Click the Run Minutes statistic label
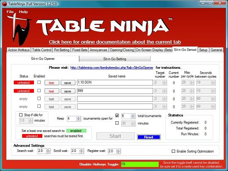Screen dimensions: 228x171 pos(190,134)
